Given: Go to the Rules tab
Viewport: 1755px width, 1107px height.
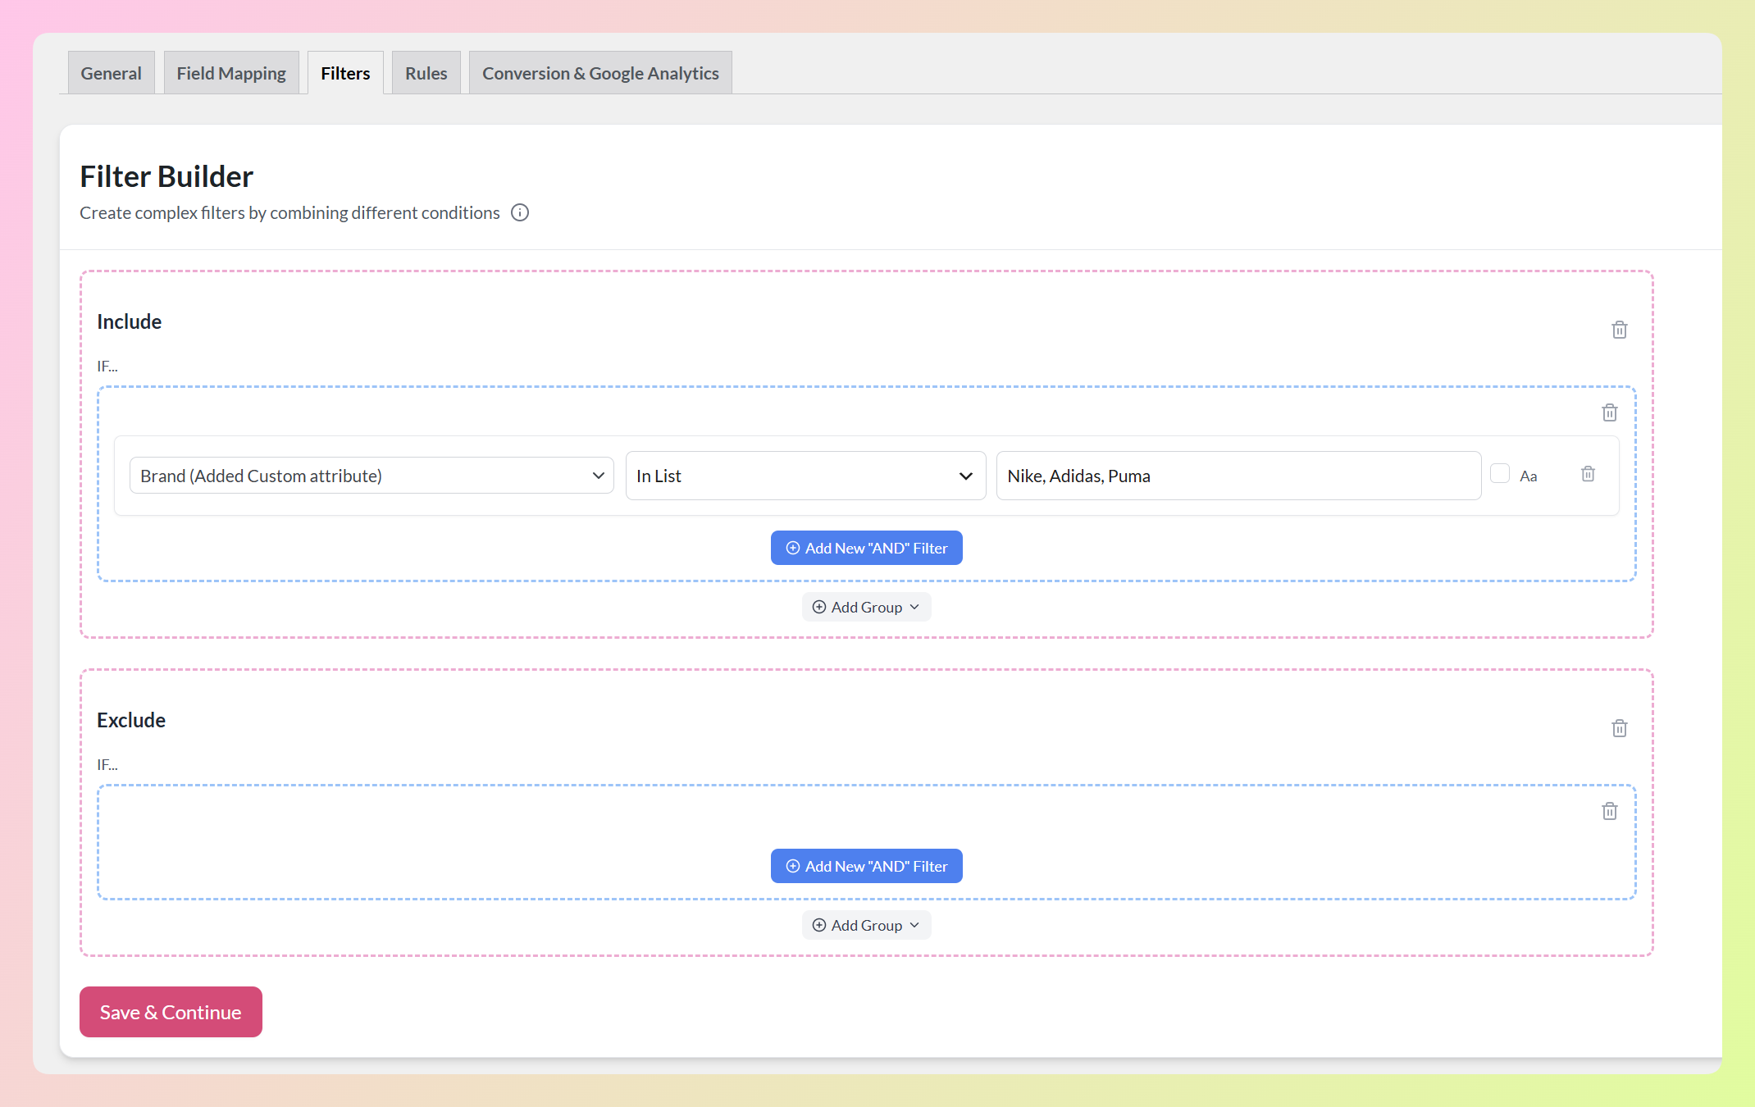Looking at the screenshot, I should [x=426, y=73].
